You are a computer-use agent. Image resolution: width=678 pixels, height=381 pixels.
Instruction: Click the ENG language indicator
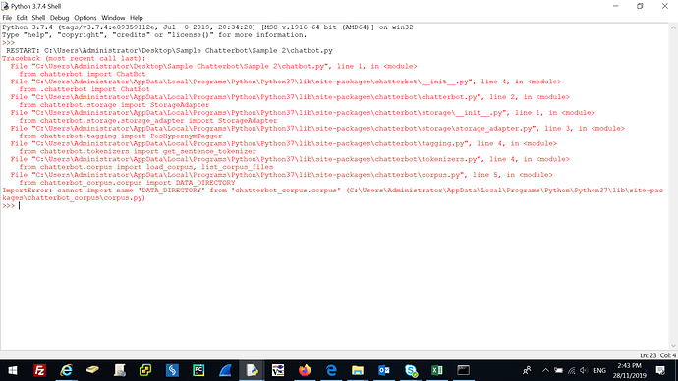point(599,370)
